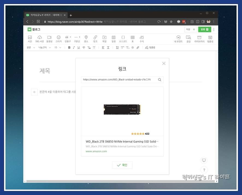Image resolution: width=242 pixels, height=195 pixels.
Task: Attach a file using 파일
Action: [105, 39]
